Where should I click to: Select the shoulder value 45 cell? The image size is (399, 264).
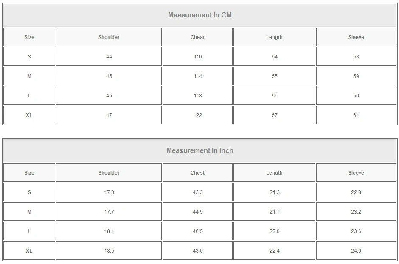pyautogui.click(x=109, y=76)
